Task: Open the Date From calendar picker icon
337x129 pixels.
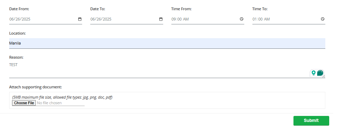Action: point(80,19)
